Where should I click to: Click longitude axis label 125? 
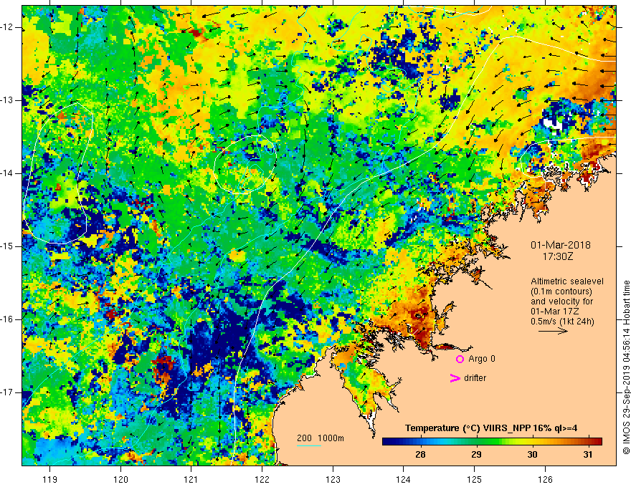click(x=475, y=479)
